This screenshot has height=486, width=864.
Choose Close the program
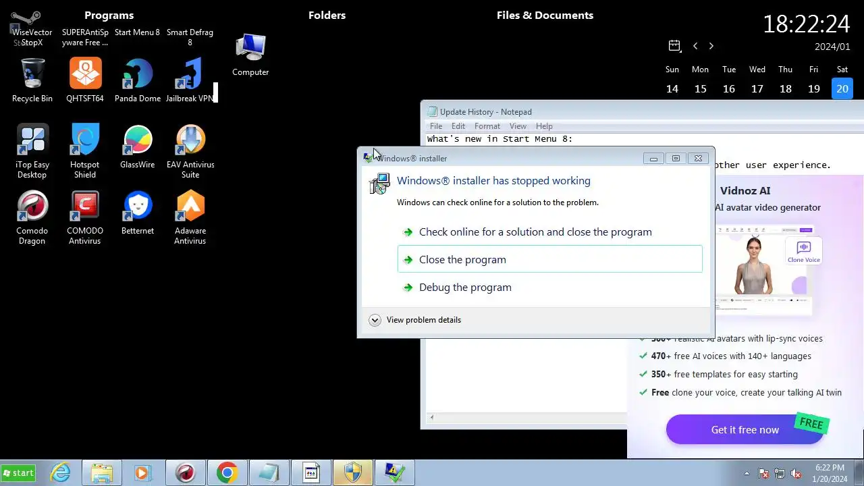click(549, 259)
